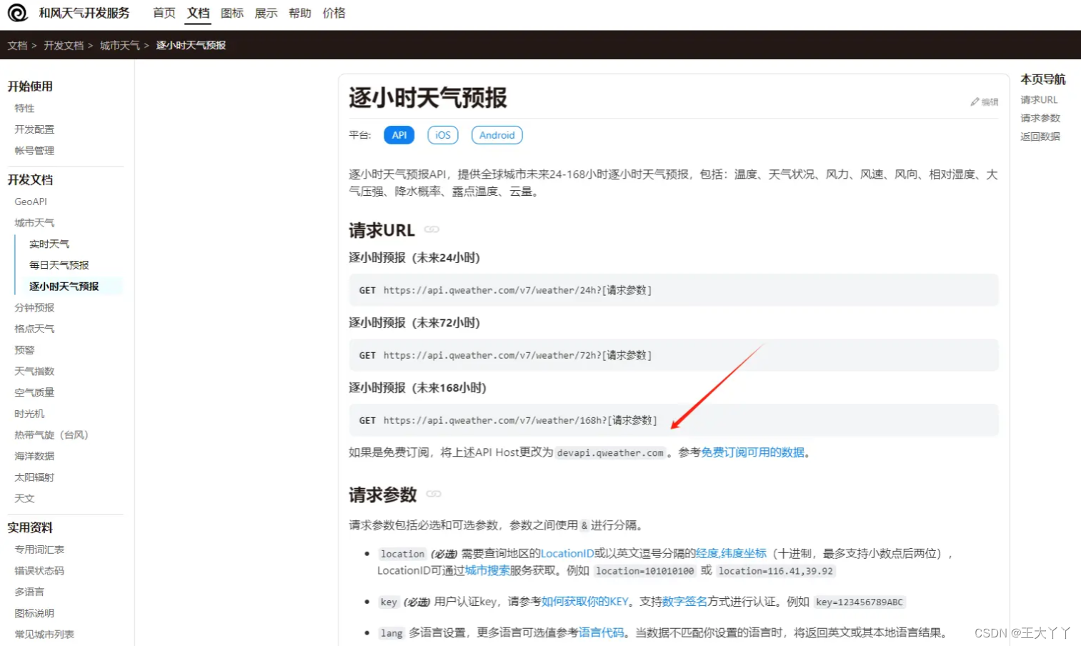Open the 城市搜索 hyperlink
The width and height of the screenshot is (1081, 646).
click(x=487, y=570)
